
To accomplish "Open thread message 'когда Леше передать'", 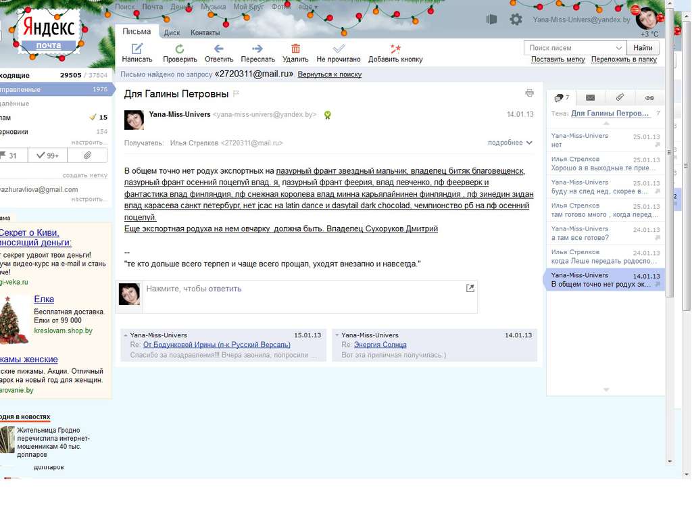I will coord(605,256).
